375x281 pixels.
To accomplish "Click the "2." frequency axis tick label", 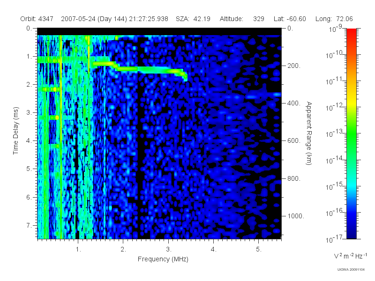I will click(123, 249).
